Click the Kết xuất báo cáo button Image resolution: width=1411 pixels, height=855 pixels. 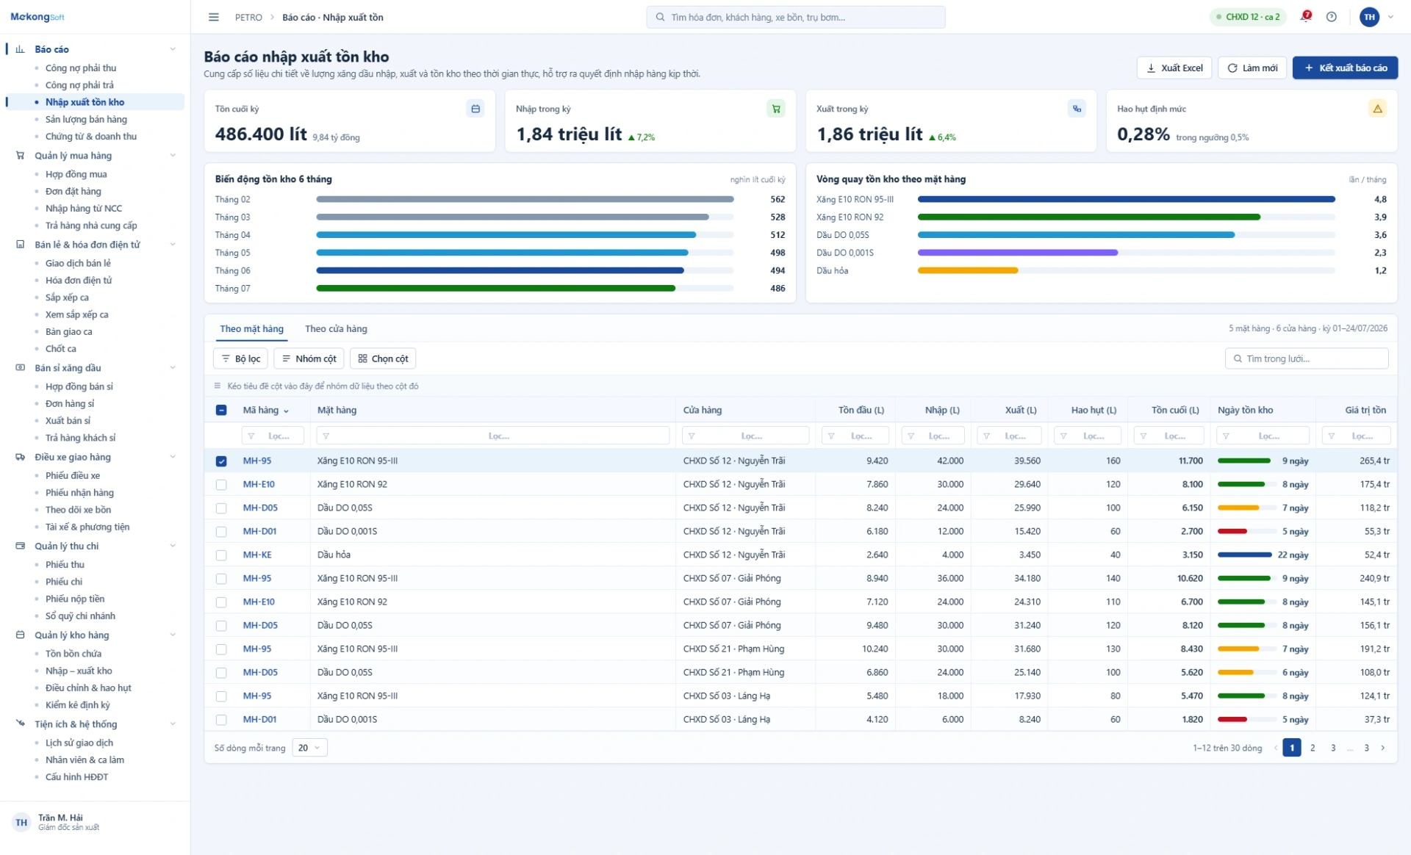(x=1345, y=68)
